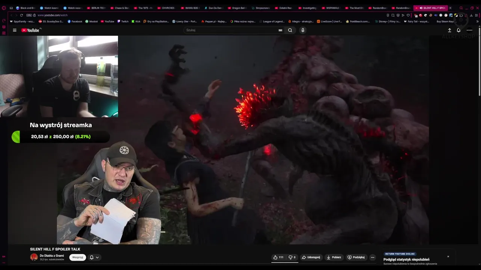
Task: Open the Create upload icon
Action: point(449,30)
